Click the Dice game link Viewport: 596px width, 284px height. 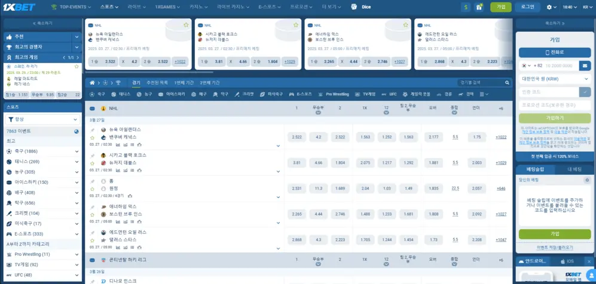tap(360, 7)
